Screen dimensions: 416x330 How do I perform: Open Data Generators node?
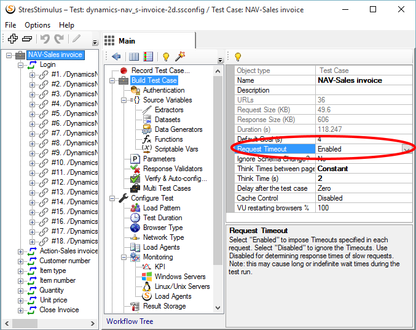point(179,129)
